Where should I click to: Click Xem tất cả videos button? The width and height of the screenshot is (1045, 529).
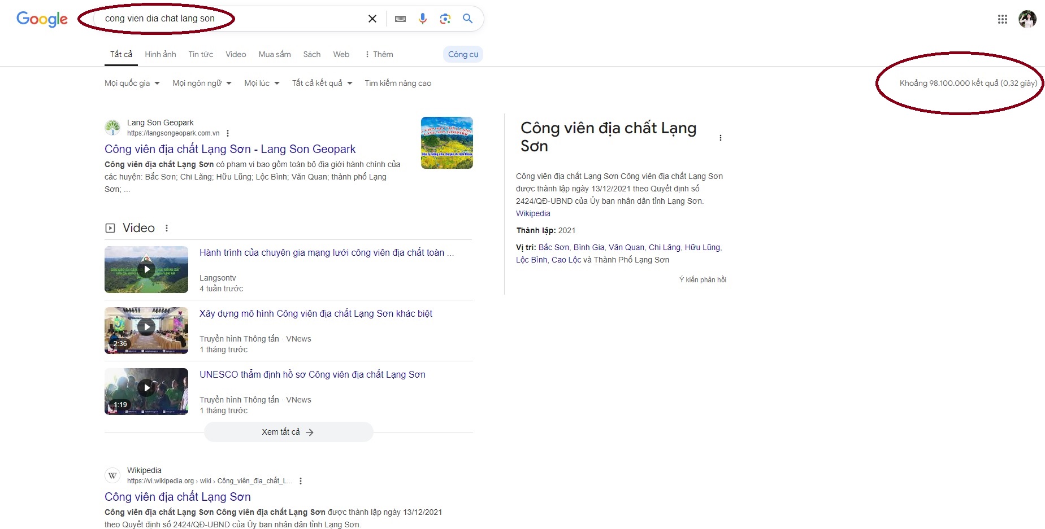[x=288, y=432]
